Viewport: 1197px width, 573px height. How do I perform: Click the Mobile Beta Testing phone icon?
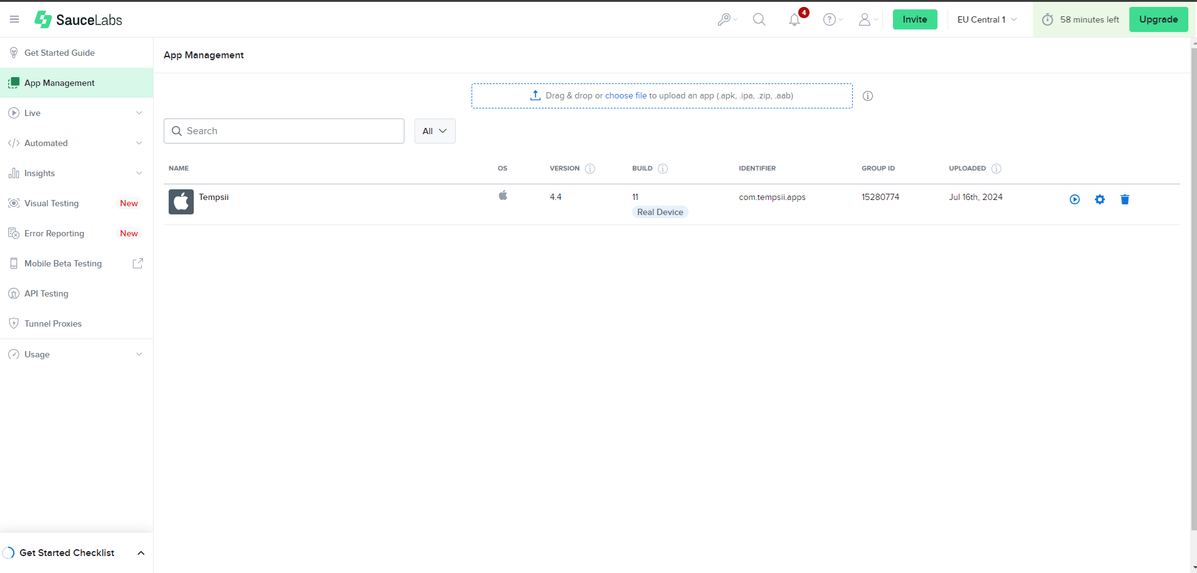click(14, 263)
